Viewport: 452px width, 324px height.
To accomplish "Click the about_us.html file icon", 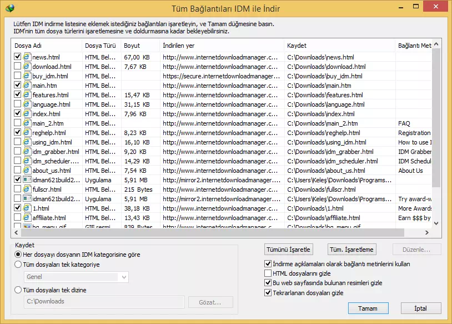I will [27, 170].
